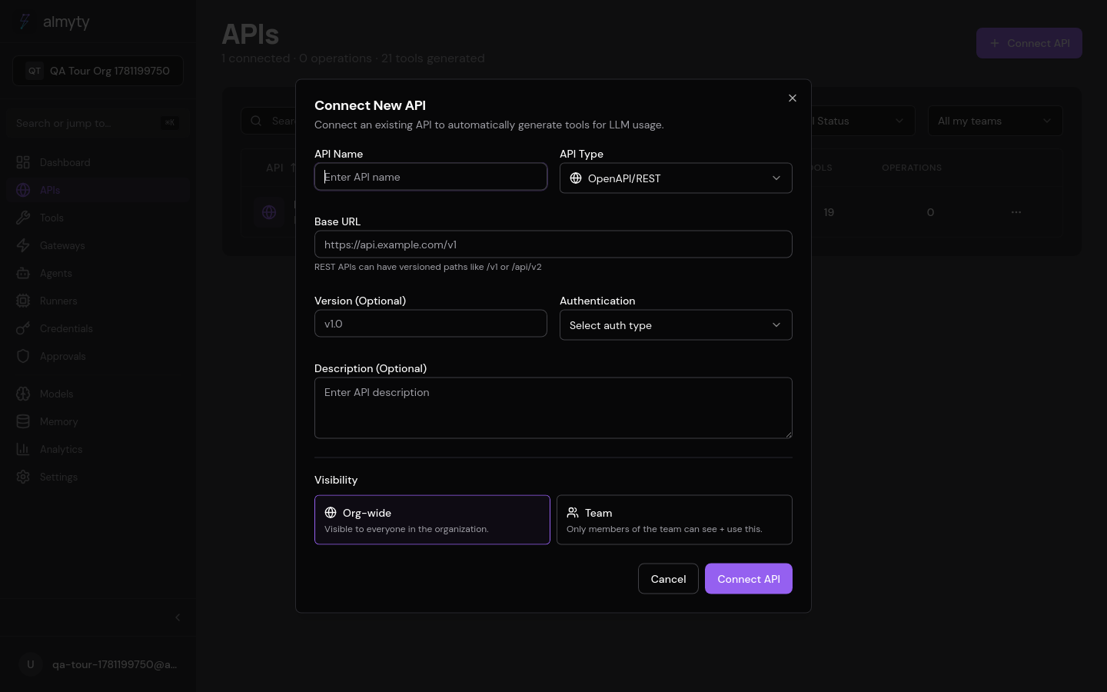This screenshot has width=1107, height=692.
Task: Click the Memory database icon
Action: (x=23, y=421)
